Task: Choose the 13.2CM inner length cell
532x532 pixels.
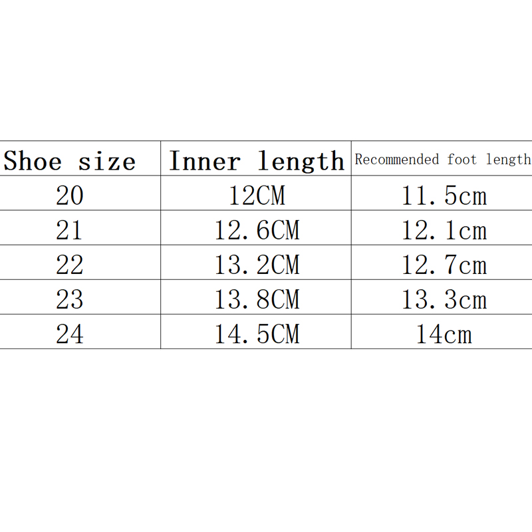Action: tap(257, 265)
